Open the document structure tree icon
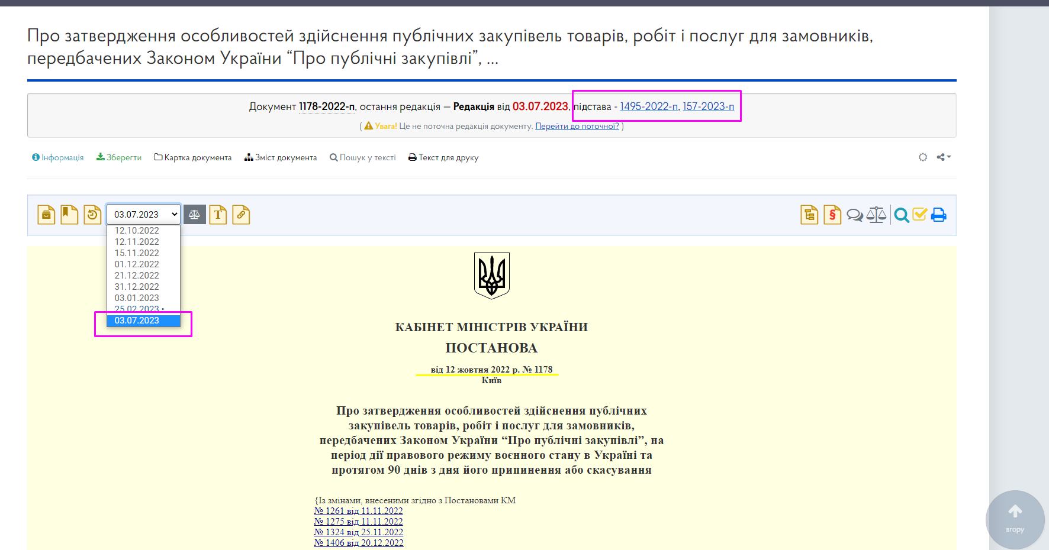Viewport: 1049px width, 550px height. [x=809, y=215]
